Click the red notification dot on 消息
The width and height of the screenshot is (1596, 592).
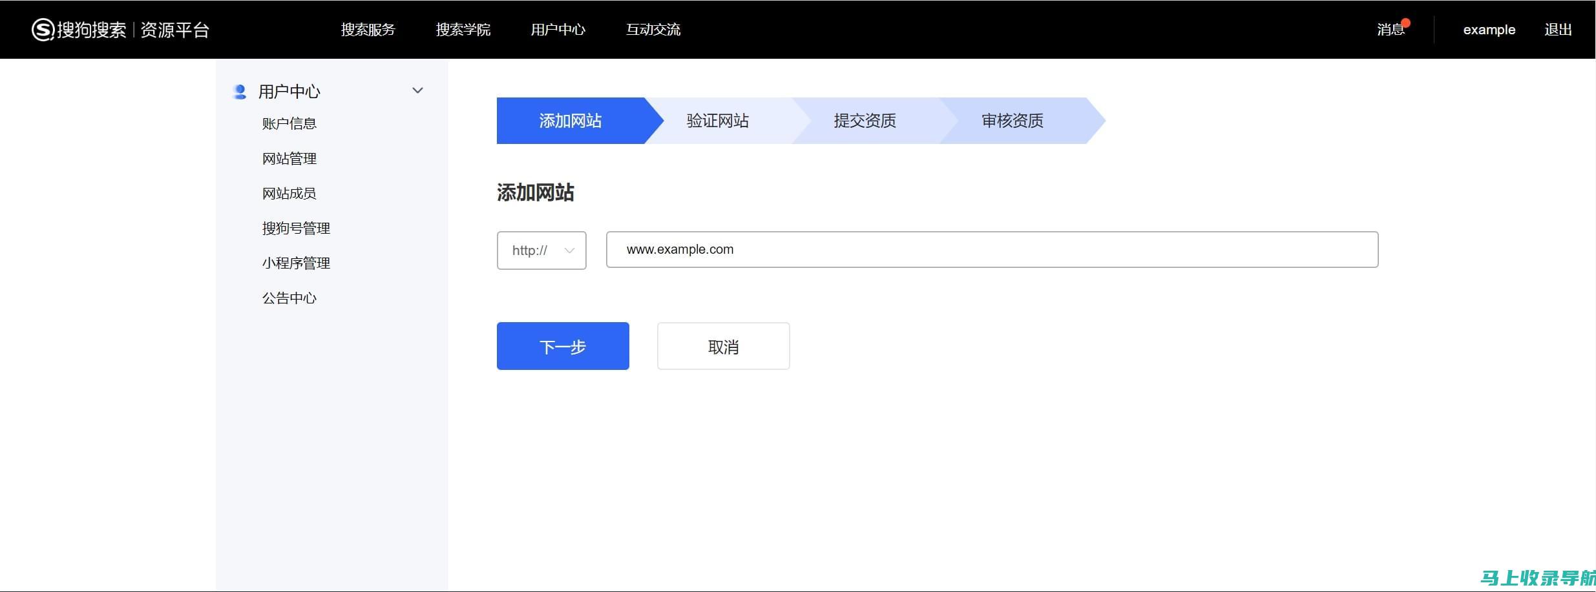[1405, 23]
